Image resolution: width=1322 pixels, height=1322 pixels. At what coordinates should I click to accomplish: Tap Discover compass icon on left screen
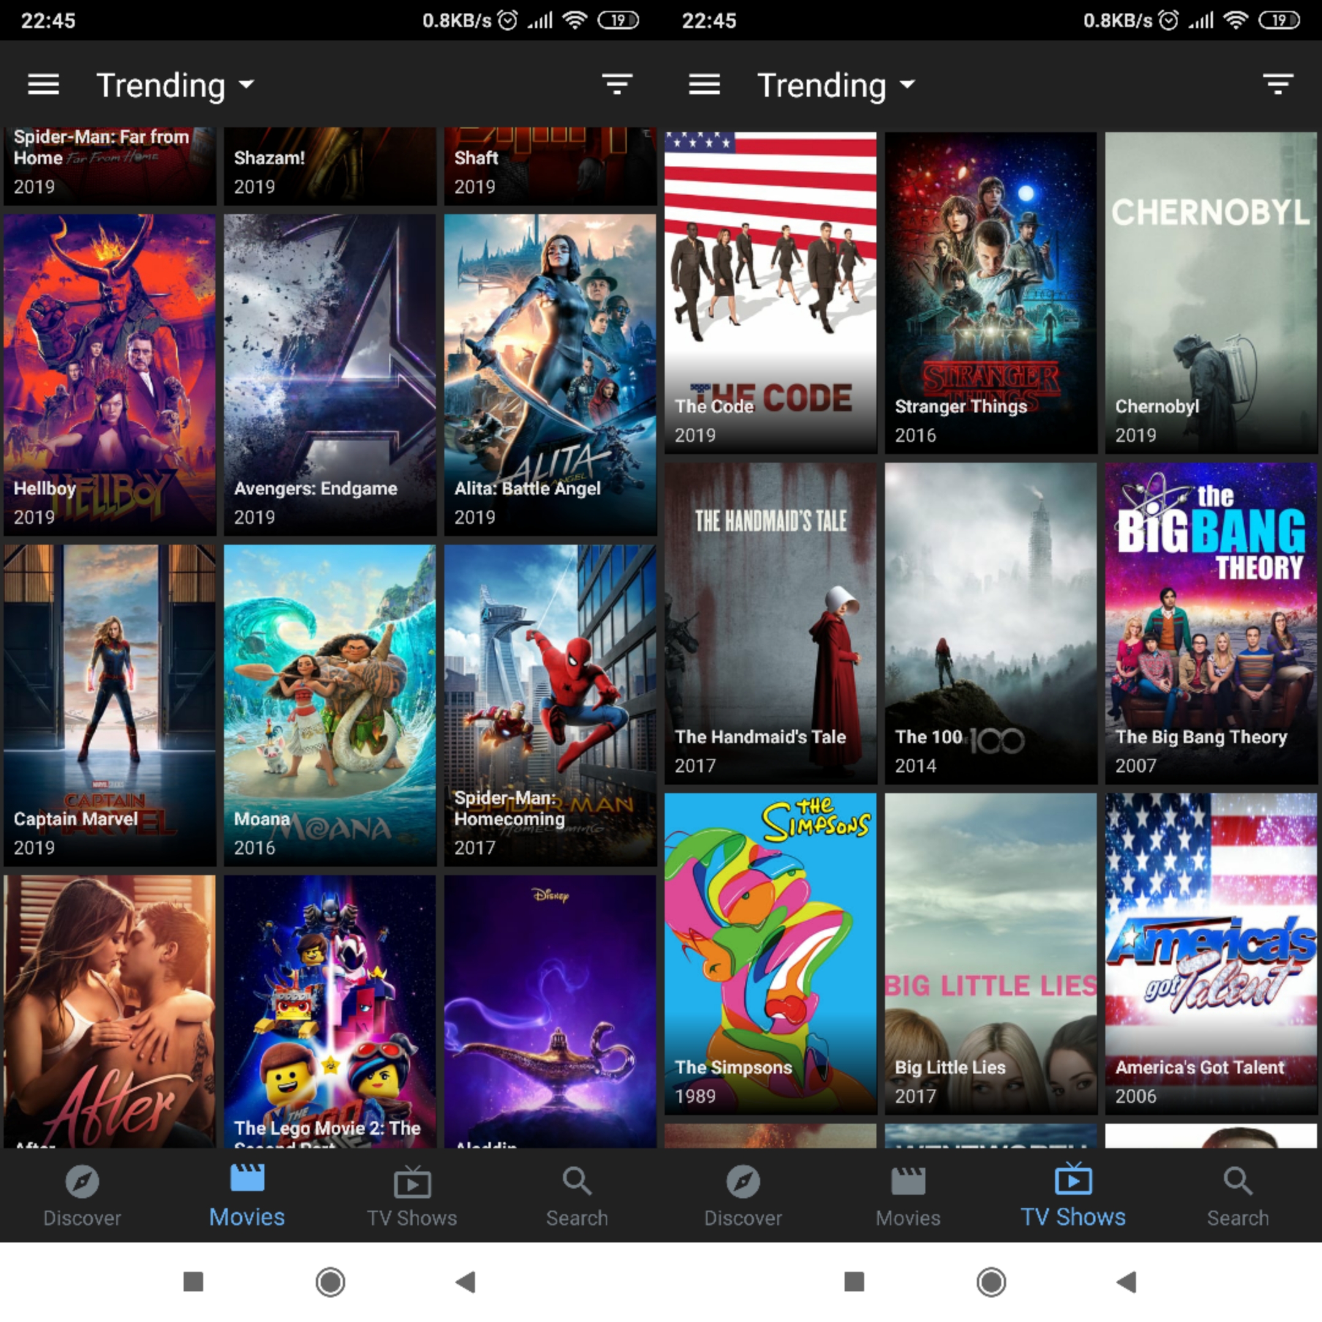tap(82, 1181)
